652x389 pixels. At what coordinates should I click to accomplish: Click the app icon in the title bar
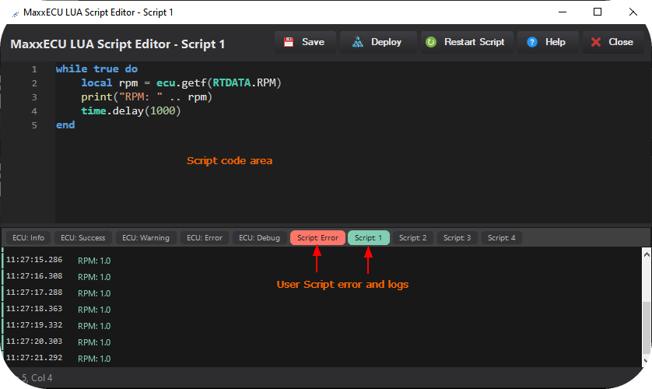pyautogui.click(x=16, y=13)
